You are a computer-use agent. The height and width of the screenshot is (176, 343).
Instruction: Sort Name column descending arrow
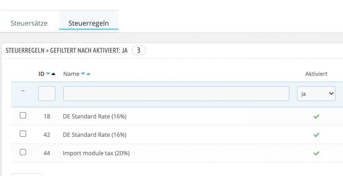pyautogui.click(x=83, y=74)
